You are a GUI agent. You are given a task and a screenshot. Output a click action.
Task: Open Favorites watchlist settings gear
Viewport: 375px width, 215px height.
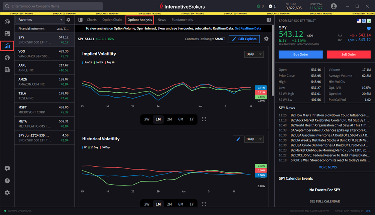pyautogui.click(x=68, y=20)
